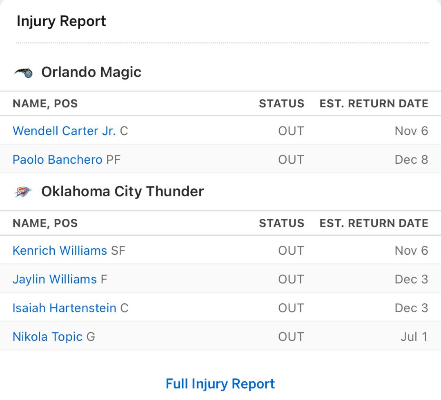Open Jaylin Williams player profile
Screen dimensions: 441x400
click(55, 280)
